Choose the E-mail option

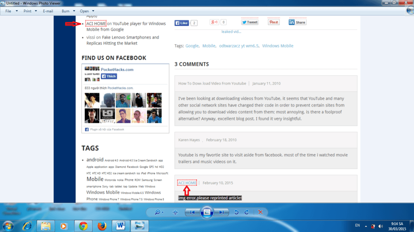click(48, 11)
